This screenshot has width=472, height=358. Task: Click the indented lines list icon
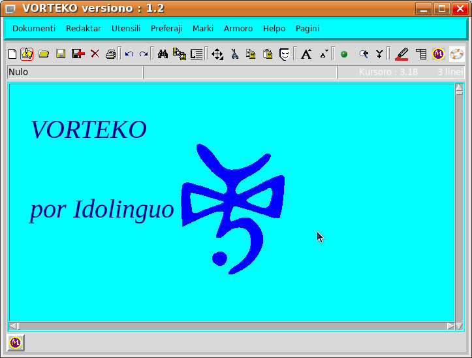(421, 54)
